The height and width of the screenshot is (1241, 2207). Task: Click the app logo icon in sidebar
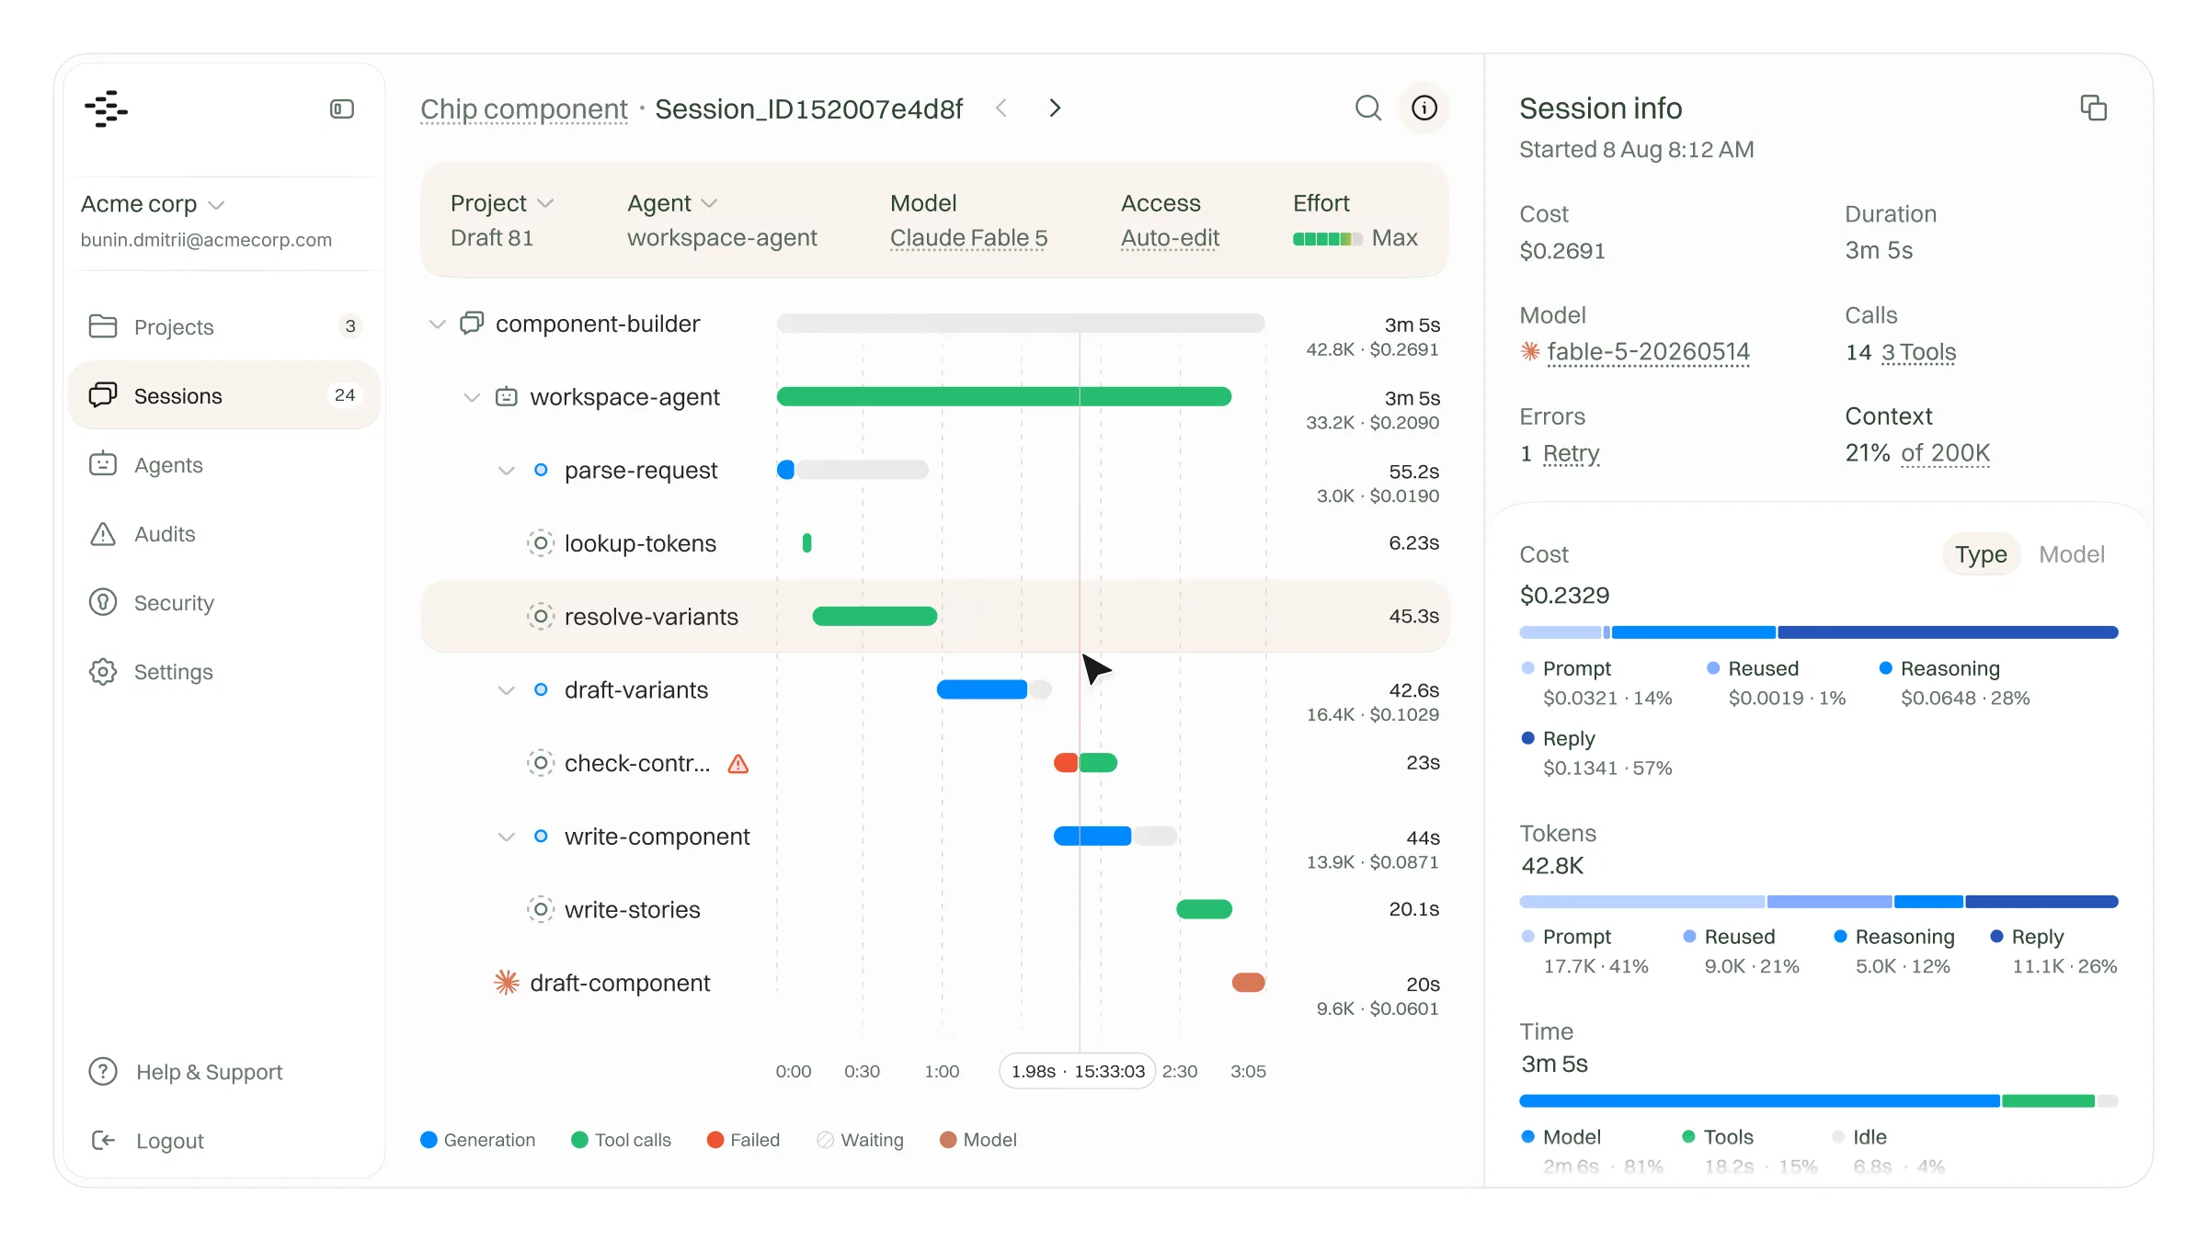106,108
